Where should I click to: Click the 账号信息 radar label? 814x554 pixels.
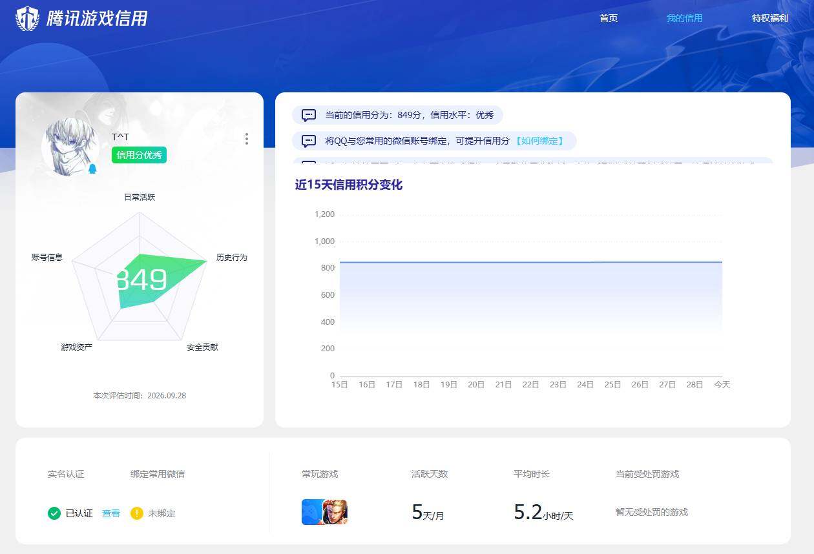[x=47, y=257]
